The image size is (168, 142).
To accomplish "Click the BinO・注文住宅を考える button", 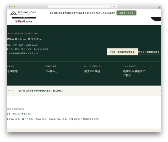I will 122,52.
